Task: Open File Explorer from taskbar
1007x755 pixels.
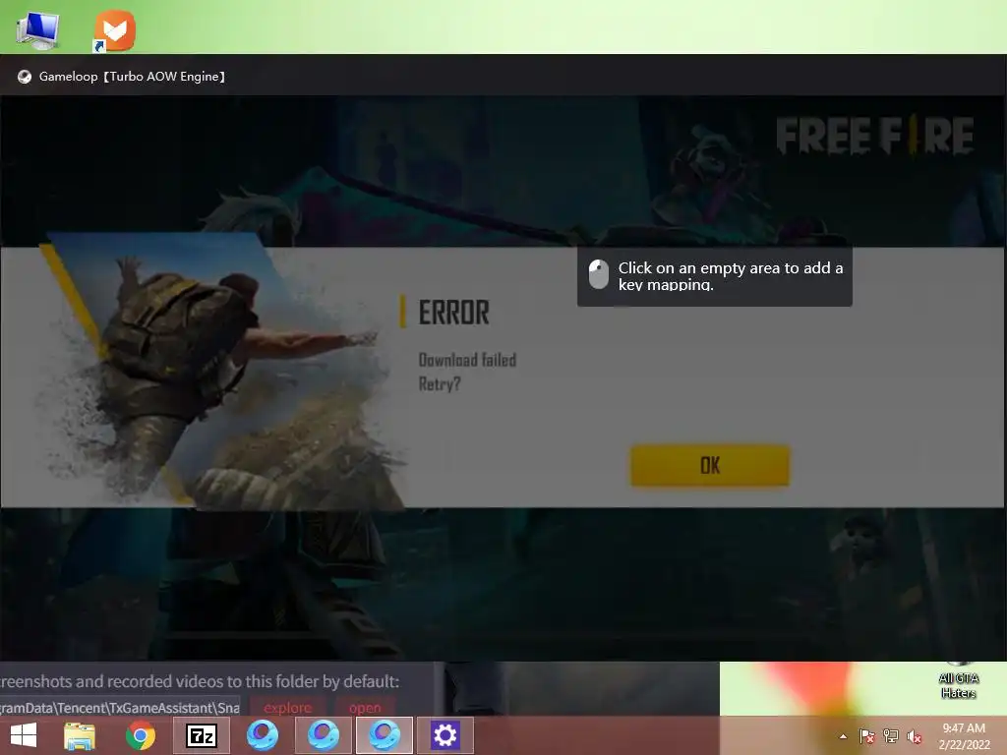Action: 80,735
